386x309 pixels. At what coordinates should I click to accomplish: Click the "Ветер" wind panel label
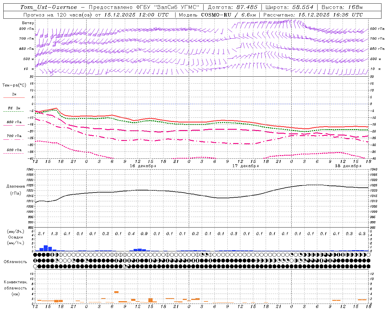[x=28, y=23]
